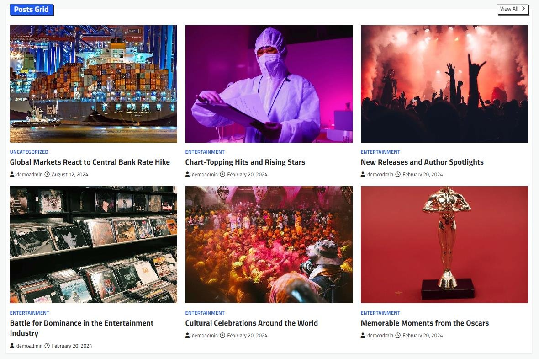
Task: Open Memorable Moments from the Oscars title
Action: point(424,323)
